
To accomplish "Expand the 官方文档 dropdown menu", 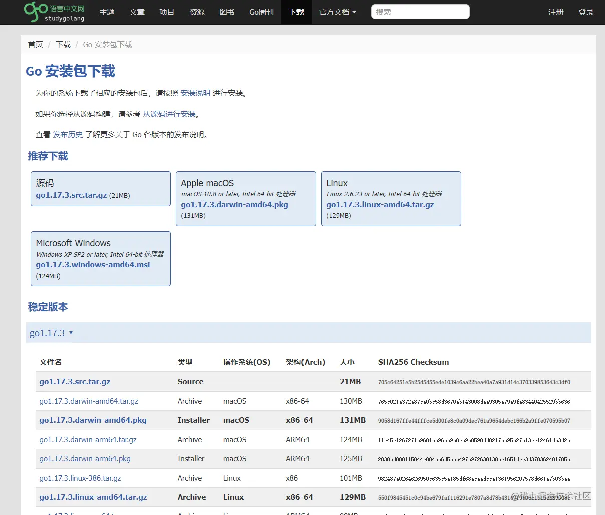I will pyautogui.click(x=338, y=12).
